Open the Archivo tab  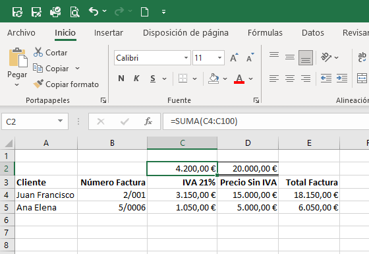[21, 32]
